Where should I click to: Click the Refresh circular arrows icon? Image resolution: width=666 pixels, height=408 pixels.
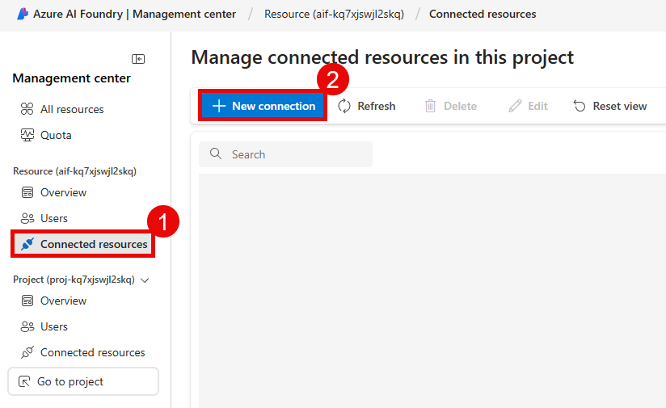345,106
